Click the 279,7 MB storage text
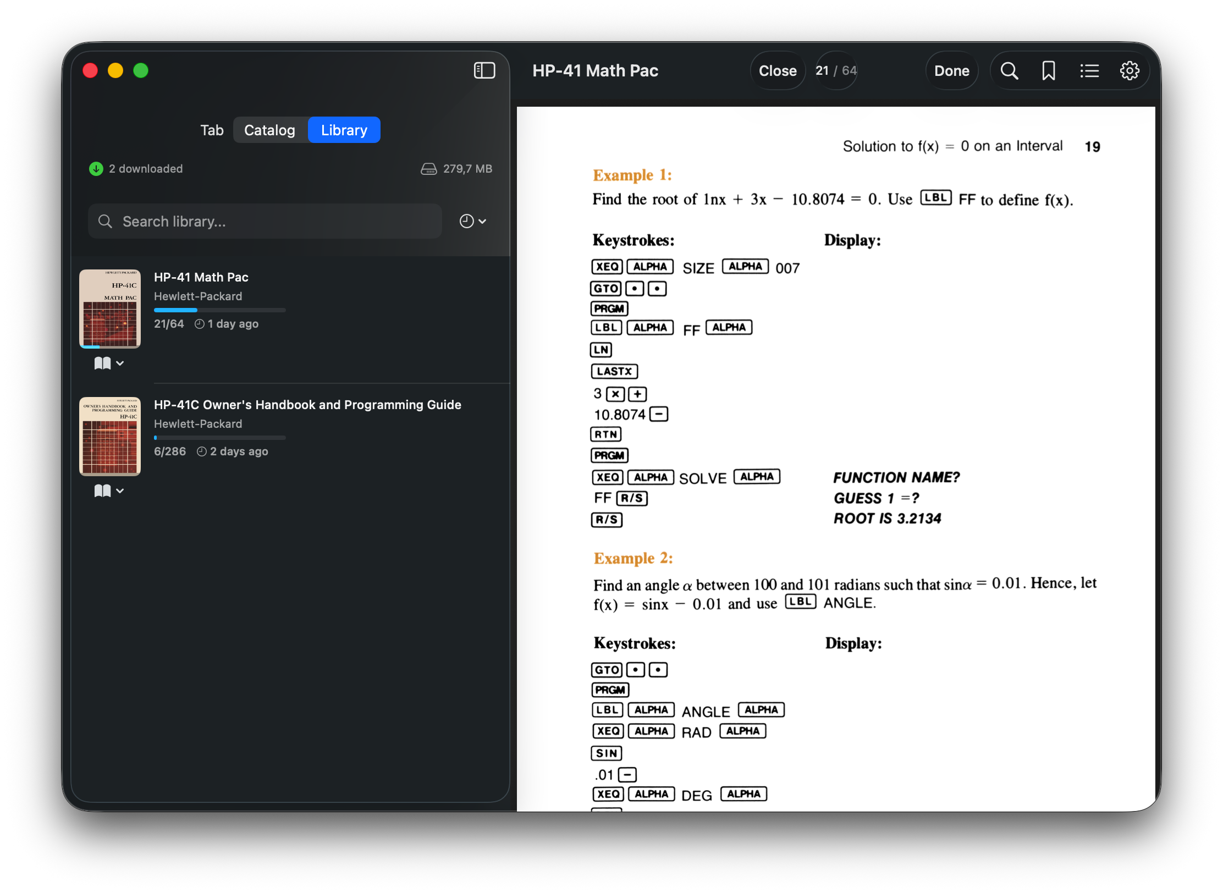 (x=467, y=169)
